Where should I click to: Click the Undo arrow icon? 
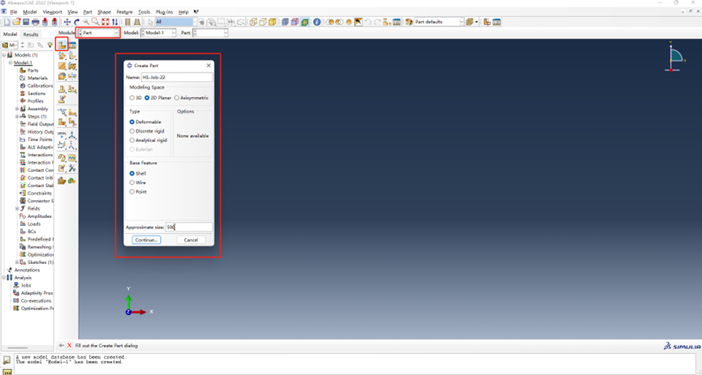[x=368, y=22]
